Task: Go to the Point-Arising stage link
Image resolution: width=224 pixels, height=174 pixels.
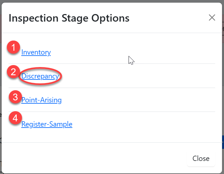Action: click(x=41, y=100)
